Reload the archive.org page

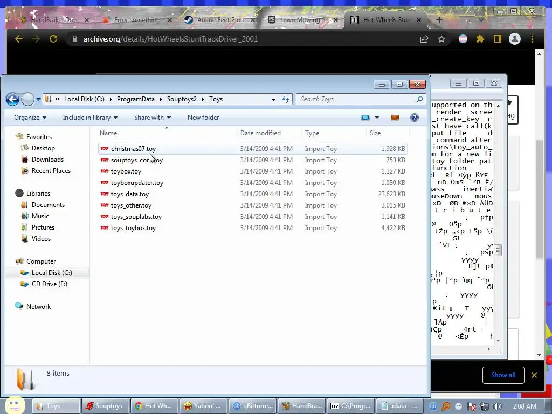click(x=53, y=39)
